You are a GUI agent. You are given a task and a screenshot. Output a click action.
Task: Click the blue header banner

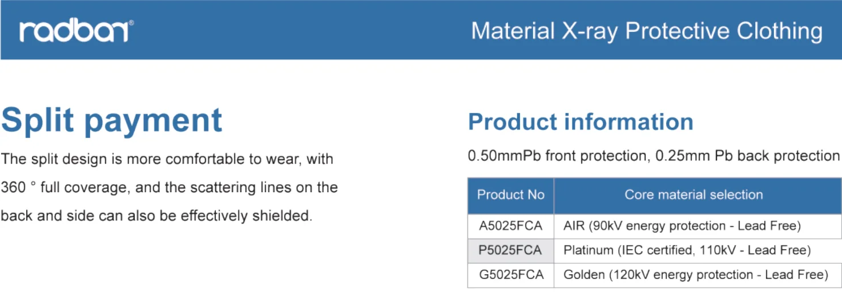tap(421, 30)
